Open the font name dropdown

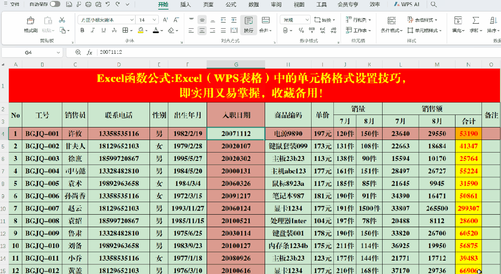[x=132, y=20]
